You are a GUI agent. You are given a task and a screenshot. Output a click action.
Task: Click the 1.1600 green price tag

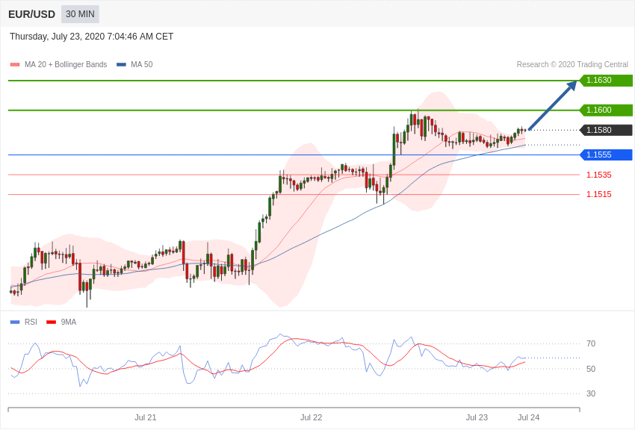click(606, 110)
